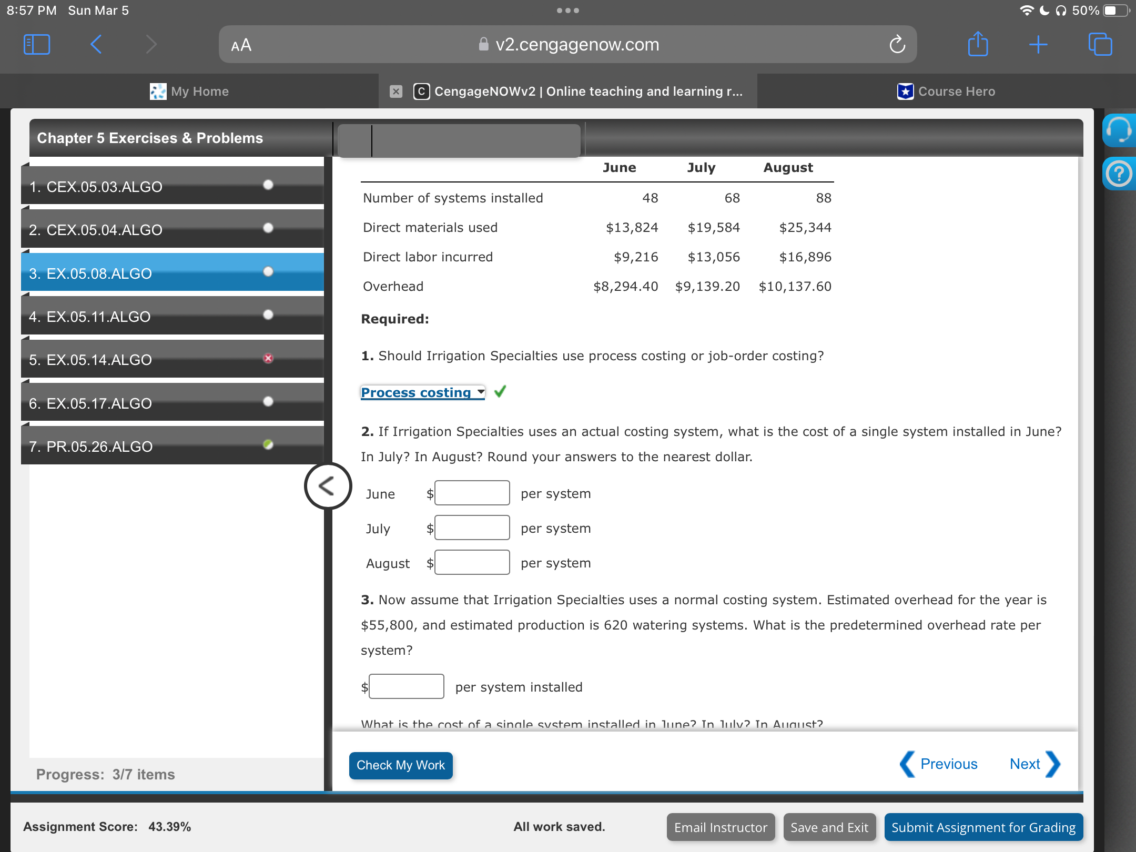
Task: Open the Process costing dropdown
Action: click(422, 392)
